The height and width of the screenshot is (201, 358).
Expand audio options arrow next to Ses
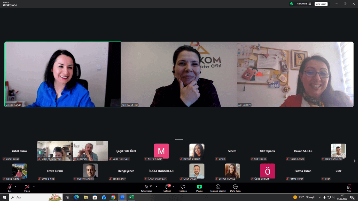16,187
